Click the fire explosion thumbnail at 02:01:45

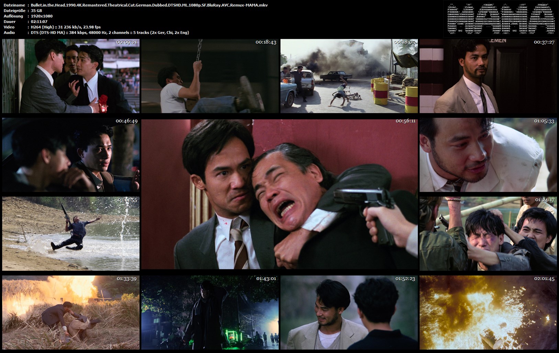(488, 313)
